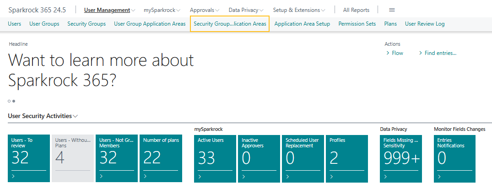
Task: Click the Flow action chevron icon
Action: pyautogui.click(x=388, y=53)
